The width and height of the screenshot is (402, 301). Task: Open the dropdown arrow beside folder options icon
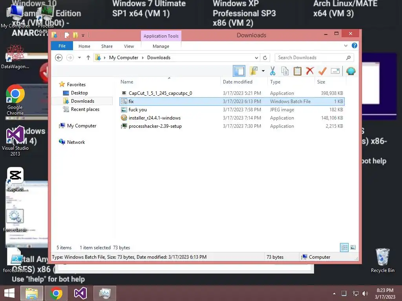[x=263, y=71]
